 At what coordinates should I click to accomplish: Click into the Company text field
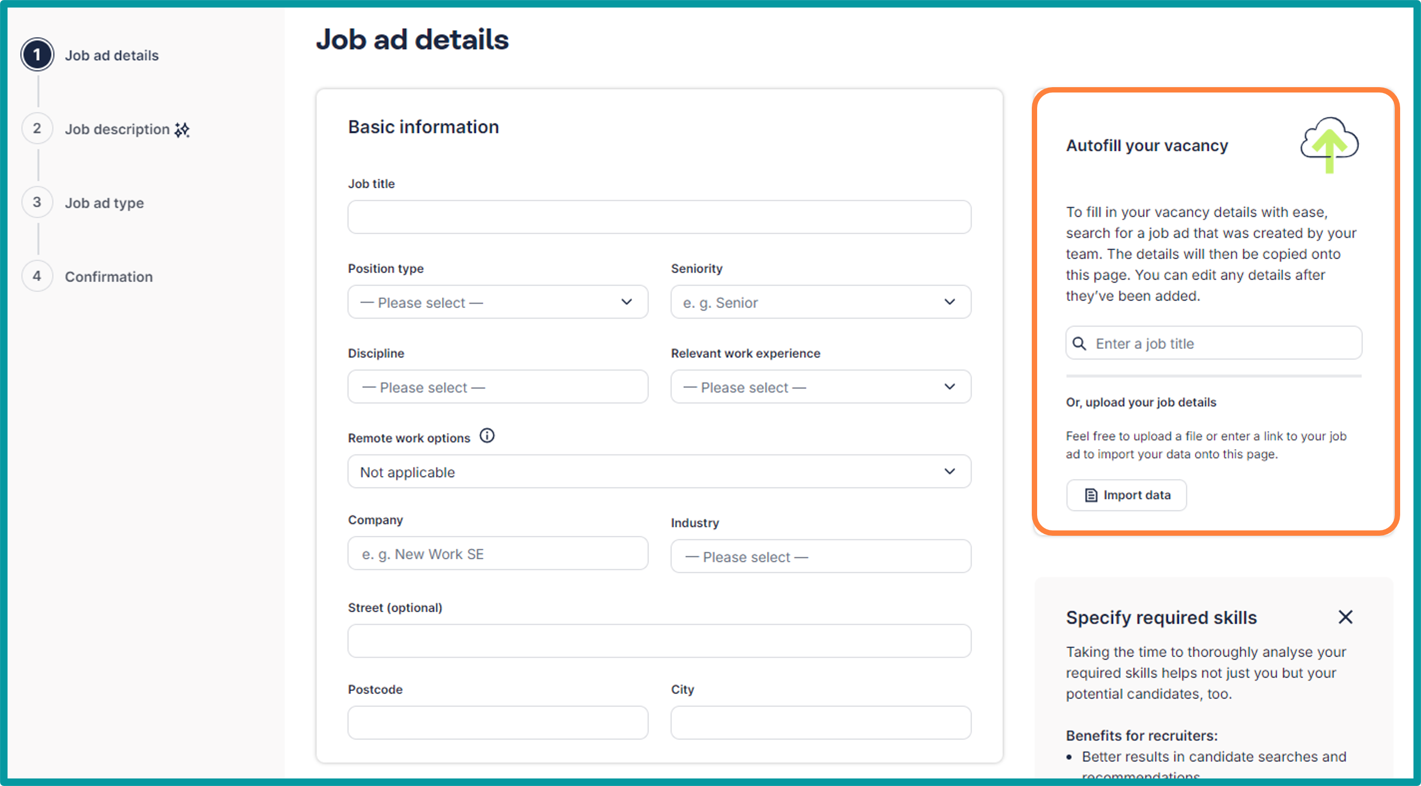497,554
